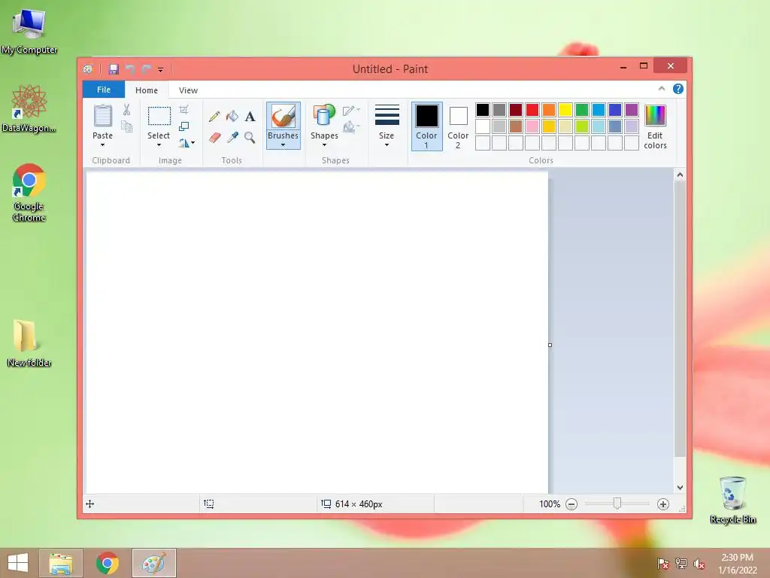770x578 pixels.
Task: Click the Cut scissors icon
Action: 126,110
